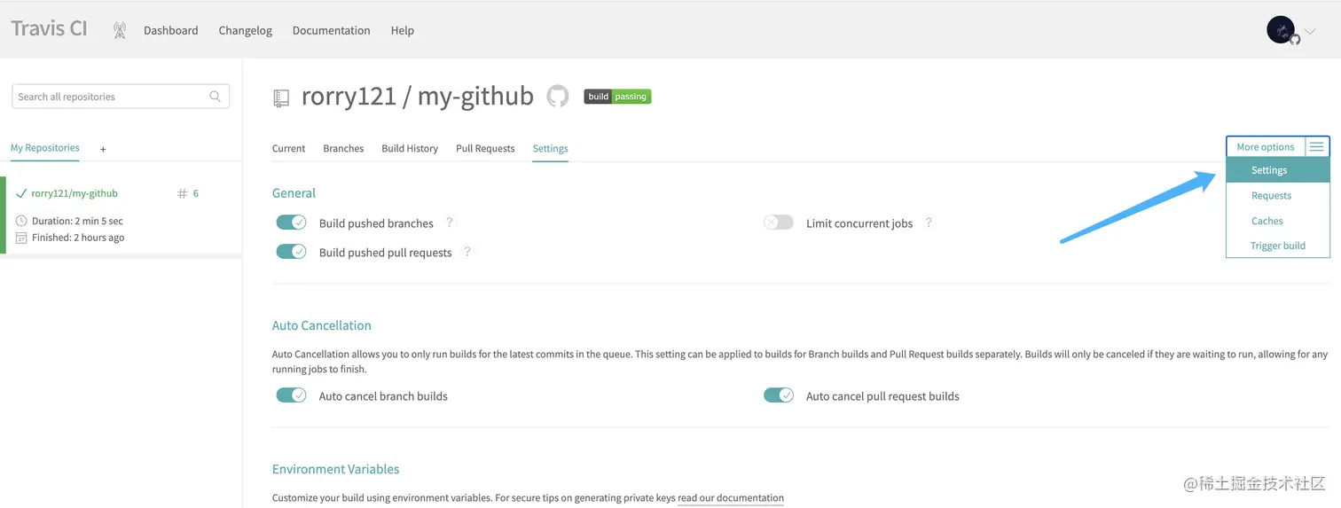
Task: Switch to the Branches tab
Action: [343, 148]
